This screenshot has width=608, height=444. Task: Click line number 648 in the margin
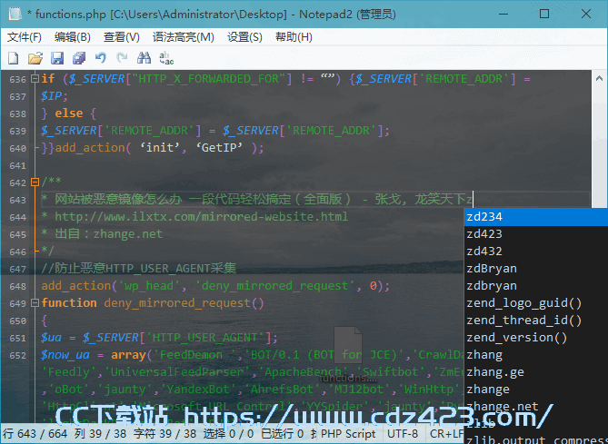[x=17, y=286]
